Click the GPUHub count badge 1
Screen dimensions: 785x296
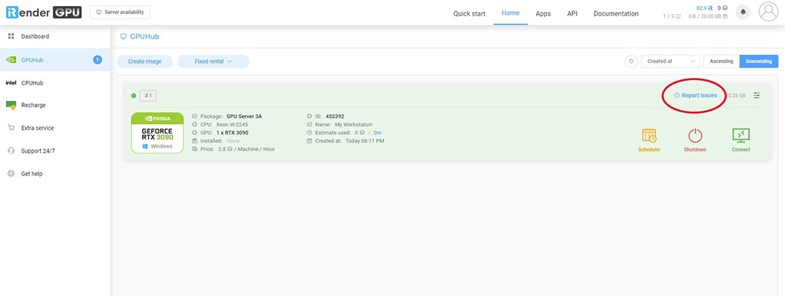pyautogui.click(x=97, y=60)
